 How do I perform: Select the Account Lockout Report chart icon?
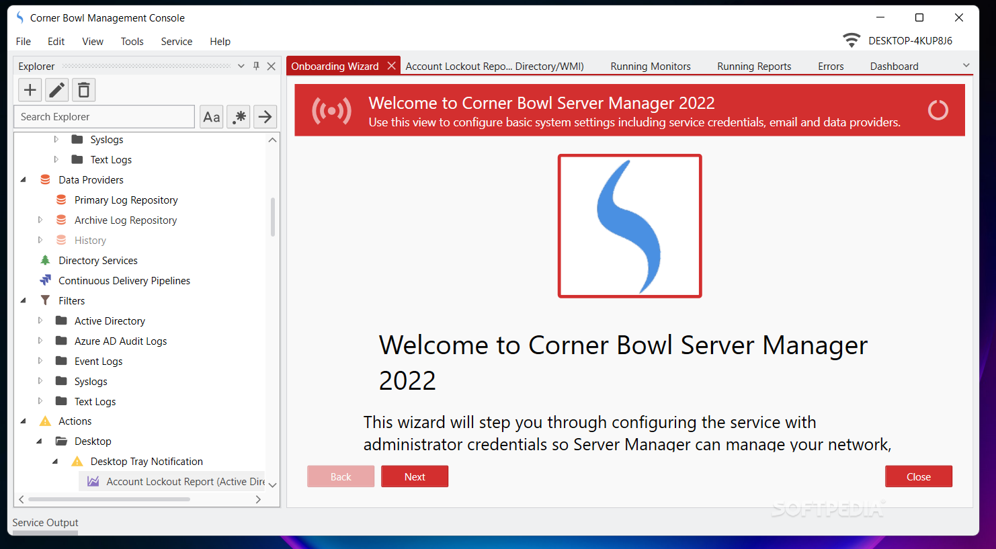click(93, 481)
